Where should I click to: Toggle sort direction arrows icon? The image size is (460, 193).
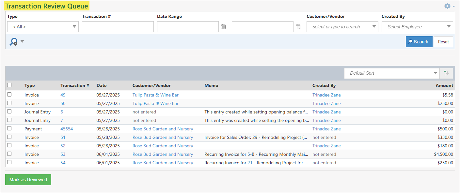click(446, 73)
